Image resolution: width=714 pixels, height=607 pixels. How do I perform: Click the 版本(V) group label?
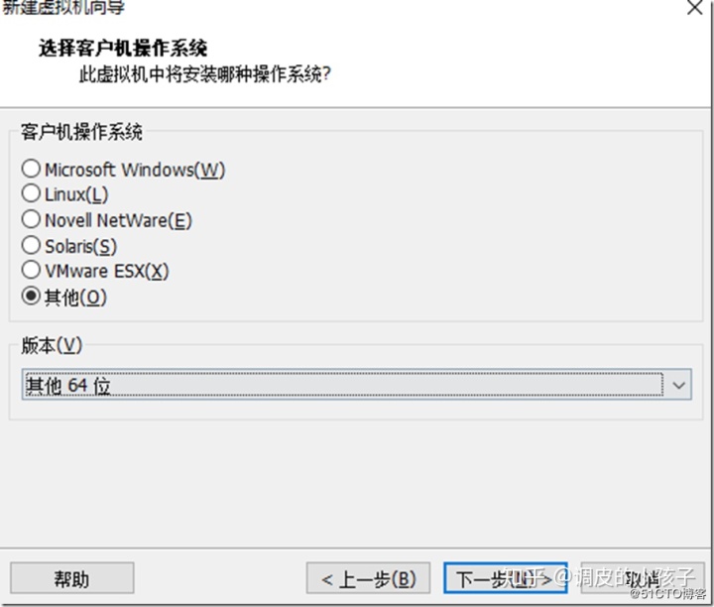pyautogui.click(x=52, y=345)
